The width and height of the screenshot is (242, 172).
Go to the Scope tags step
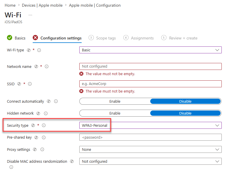click(102, 38)
